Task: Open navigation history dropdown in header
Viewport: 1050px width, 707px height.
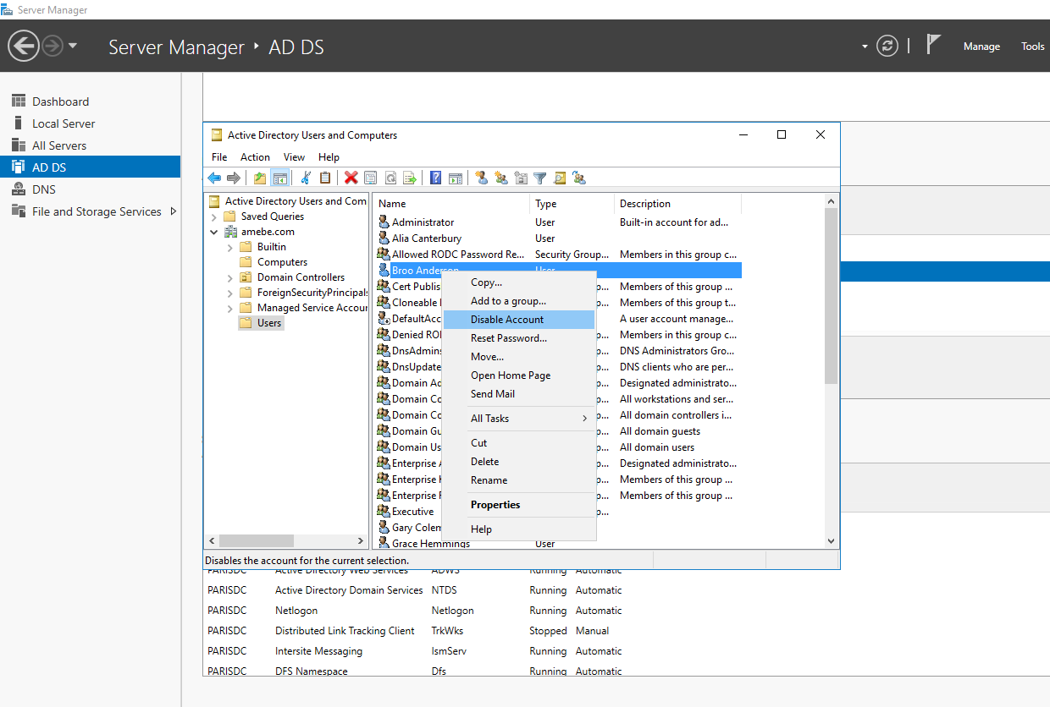Action: click(73, 46)
